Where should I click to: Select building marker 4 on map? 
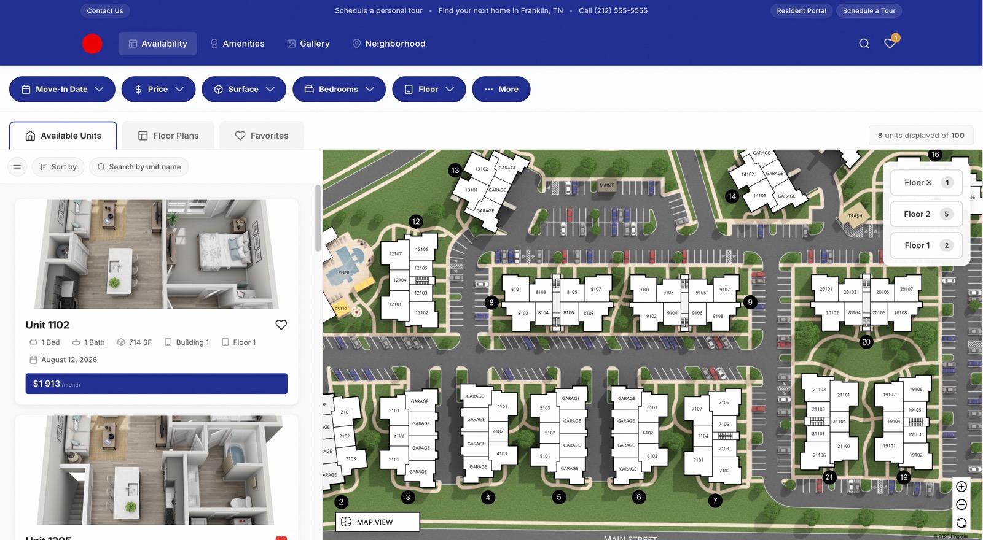(488, 497)
